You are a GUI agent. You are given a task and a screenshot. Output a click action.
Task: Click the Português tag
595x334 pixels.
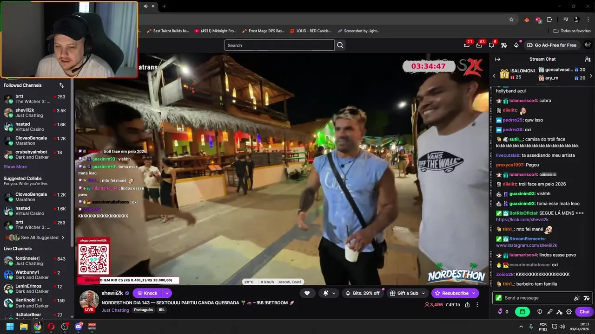[x=143, y=310]
